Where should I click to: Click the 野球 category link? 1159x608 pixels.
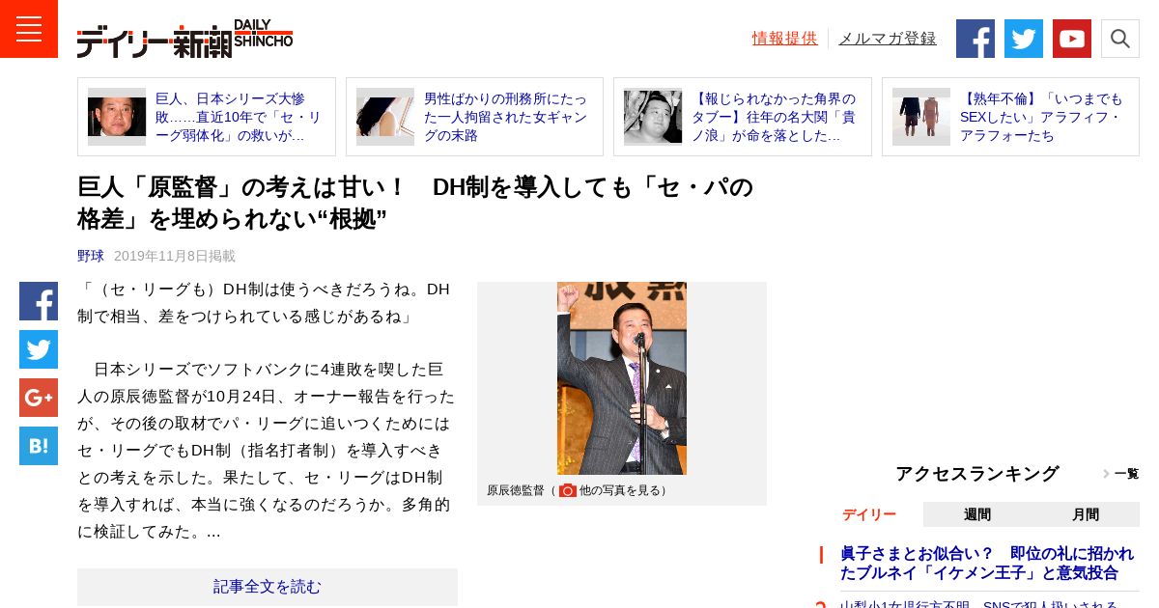(x=91, y=256)
